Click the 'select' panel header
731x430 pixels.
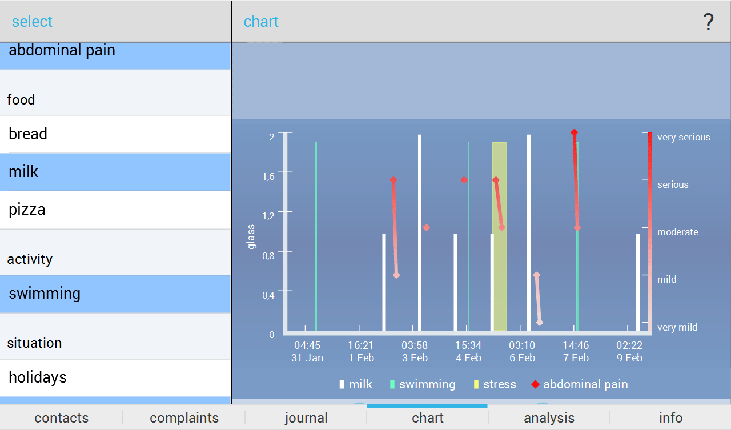pos(32,22)
